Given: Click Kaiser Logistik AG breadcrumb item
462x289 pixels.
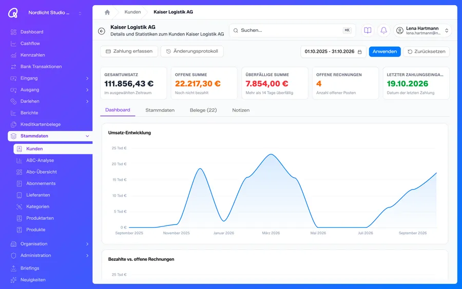Looking at the screenshot, I should [174, 12].
